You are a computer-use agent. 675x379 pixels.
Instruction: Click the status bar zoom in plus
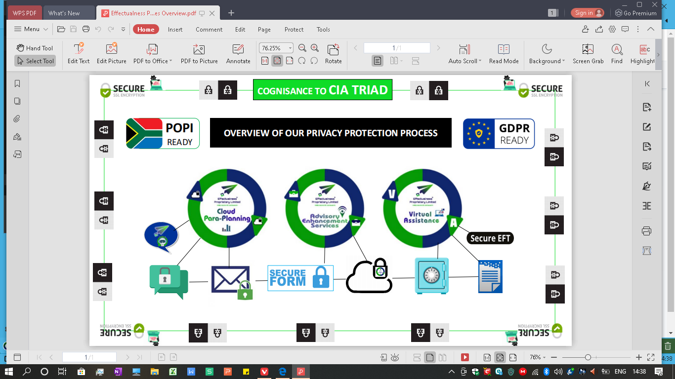pyautogui.click(x=639, y=357)
